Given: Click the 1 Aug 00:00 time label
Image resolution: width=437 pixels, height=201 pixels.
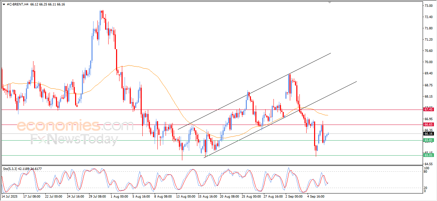Looking at the screenshot, I should [119, 197].
